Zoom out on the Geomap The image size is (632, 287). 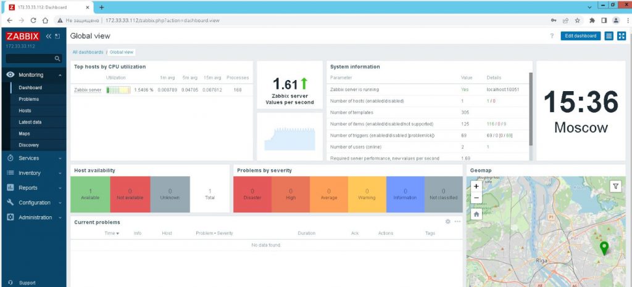(x=476, y=198)
